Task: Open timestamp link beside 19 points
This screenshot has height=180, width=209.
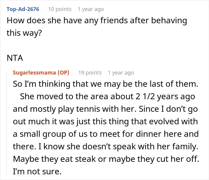Action: [x=121, y=73]
